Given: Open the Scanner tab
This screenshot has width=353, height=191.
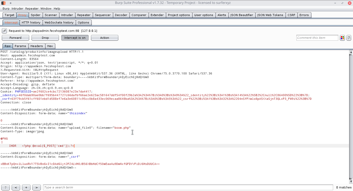Looking at the screenshot, I should pos(51,15).
